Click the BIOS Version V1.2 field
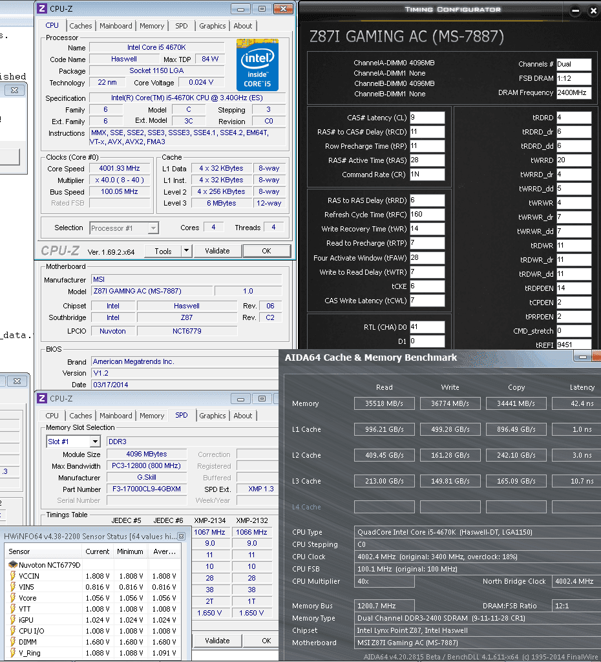This screenshot has width=601, height=662. tap(185, 373)
